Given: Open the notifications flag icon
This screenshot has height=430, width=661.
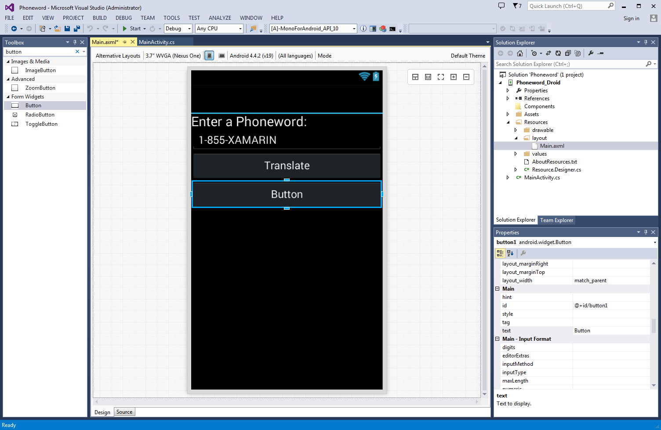Looking at the screenshot, I should pos(517,6).
